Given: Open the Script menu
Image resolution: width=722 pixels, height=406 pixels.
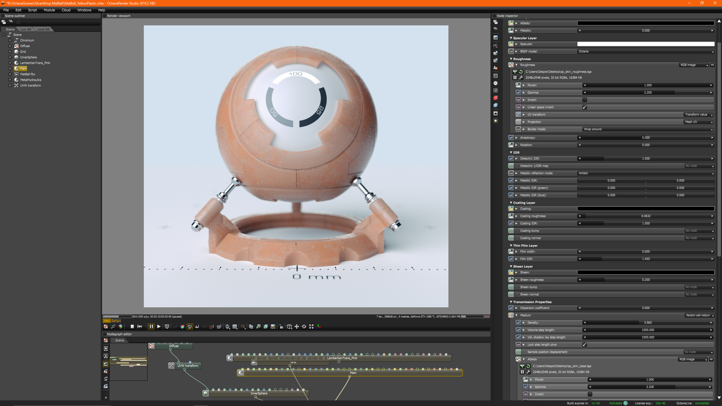Looking at the screenshot, I should pos(32,10).
